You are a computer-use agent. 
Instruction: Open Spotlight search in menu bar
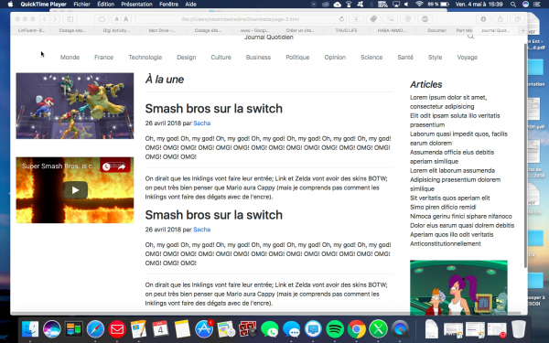[x=513, y=5]
